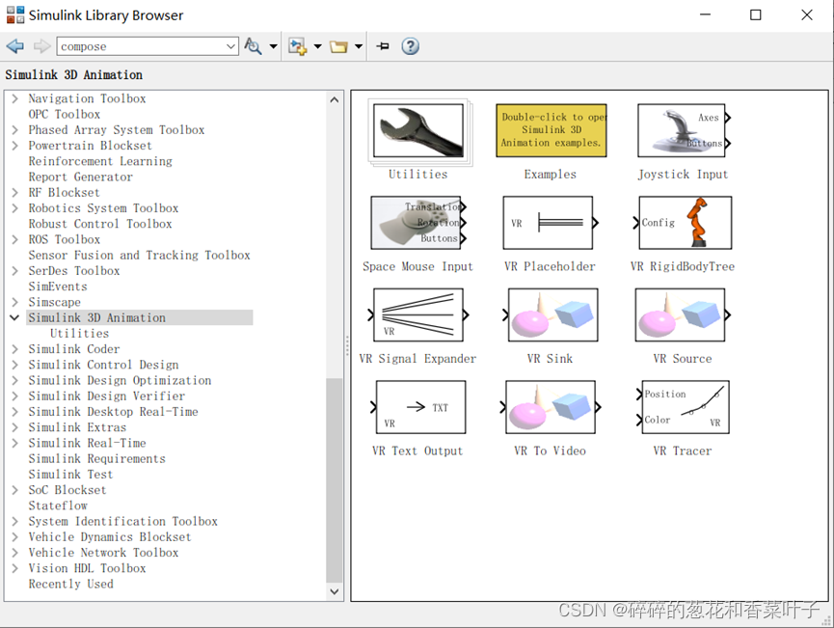
Task: Click the tree scrollbar up arrow
Action: click(335, 99)
